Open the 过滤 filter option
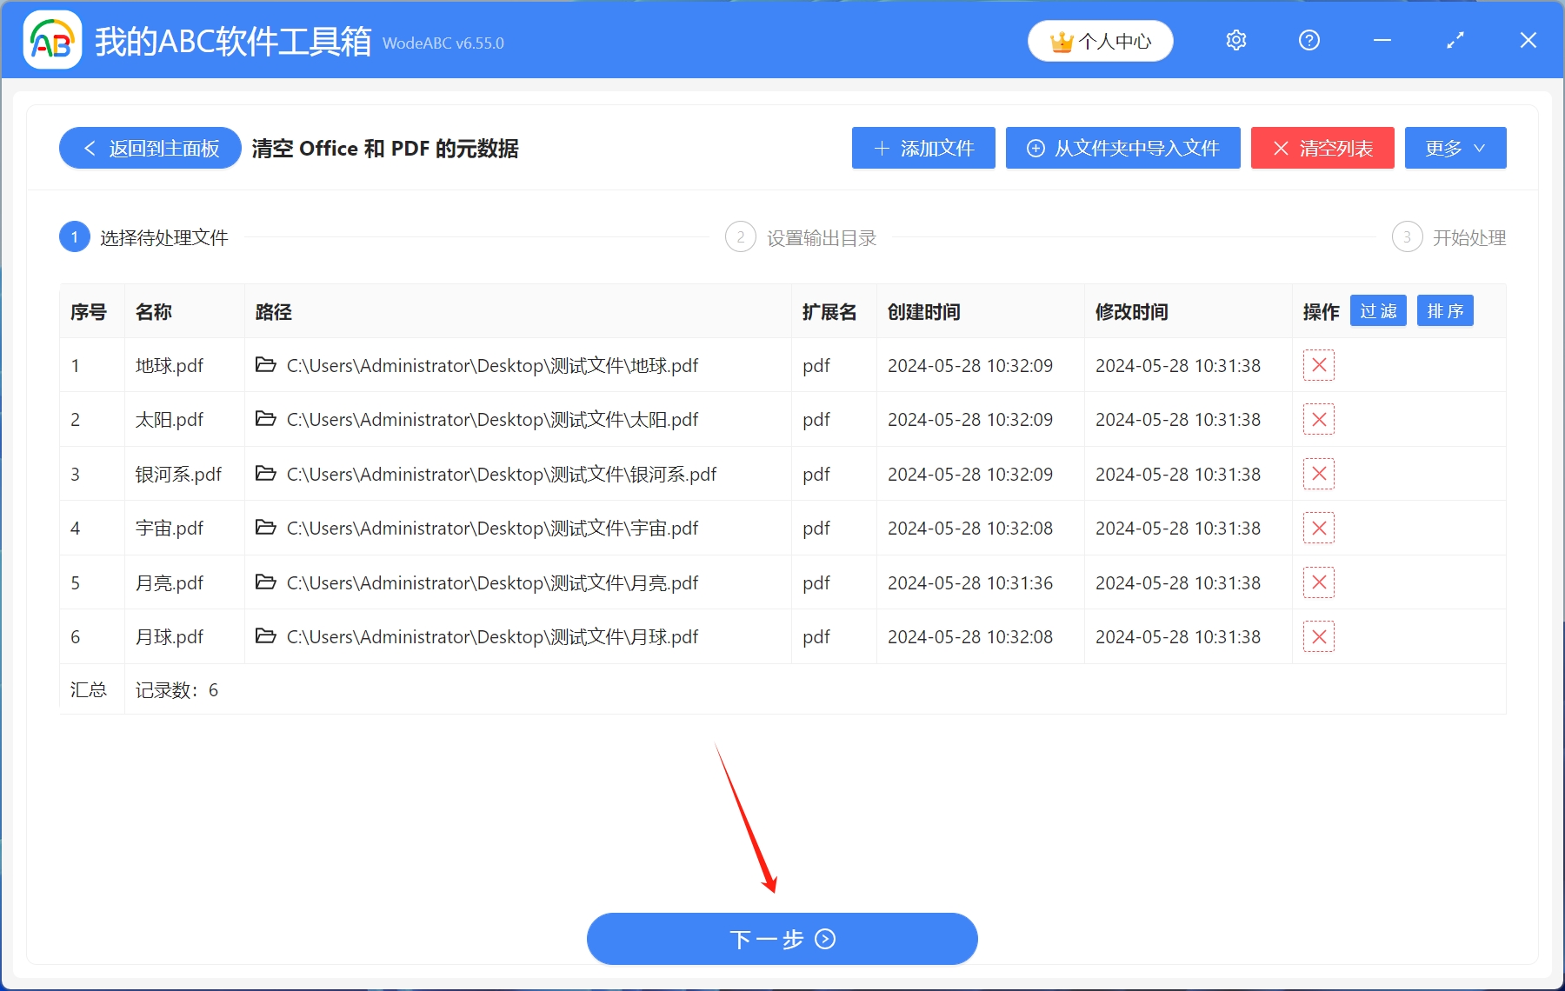 (x=1377, y=310)
